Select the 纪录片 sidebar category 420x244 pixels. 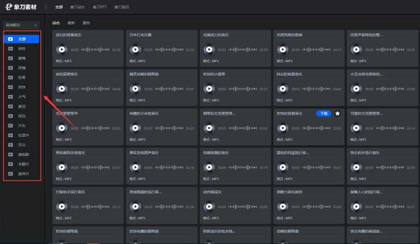23,135
